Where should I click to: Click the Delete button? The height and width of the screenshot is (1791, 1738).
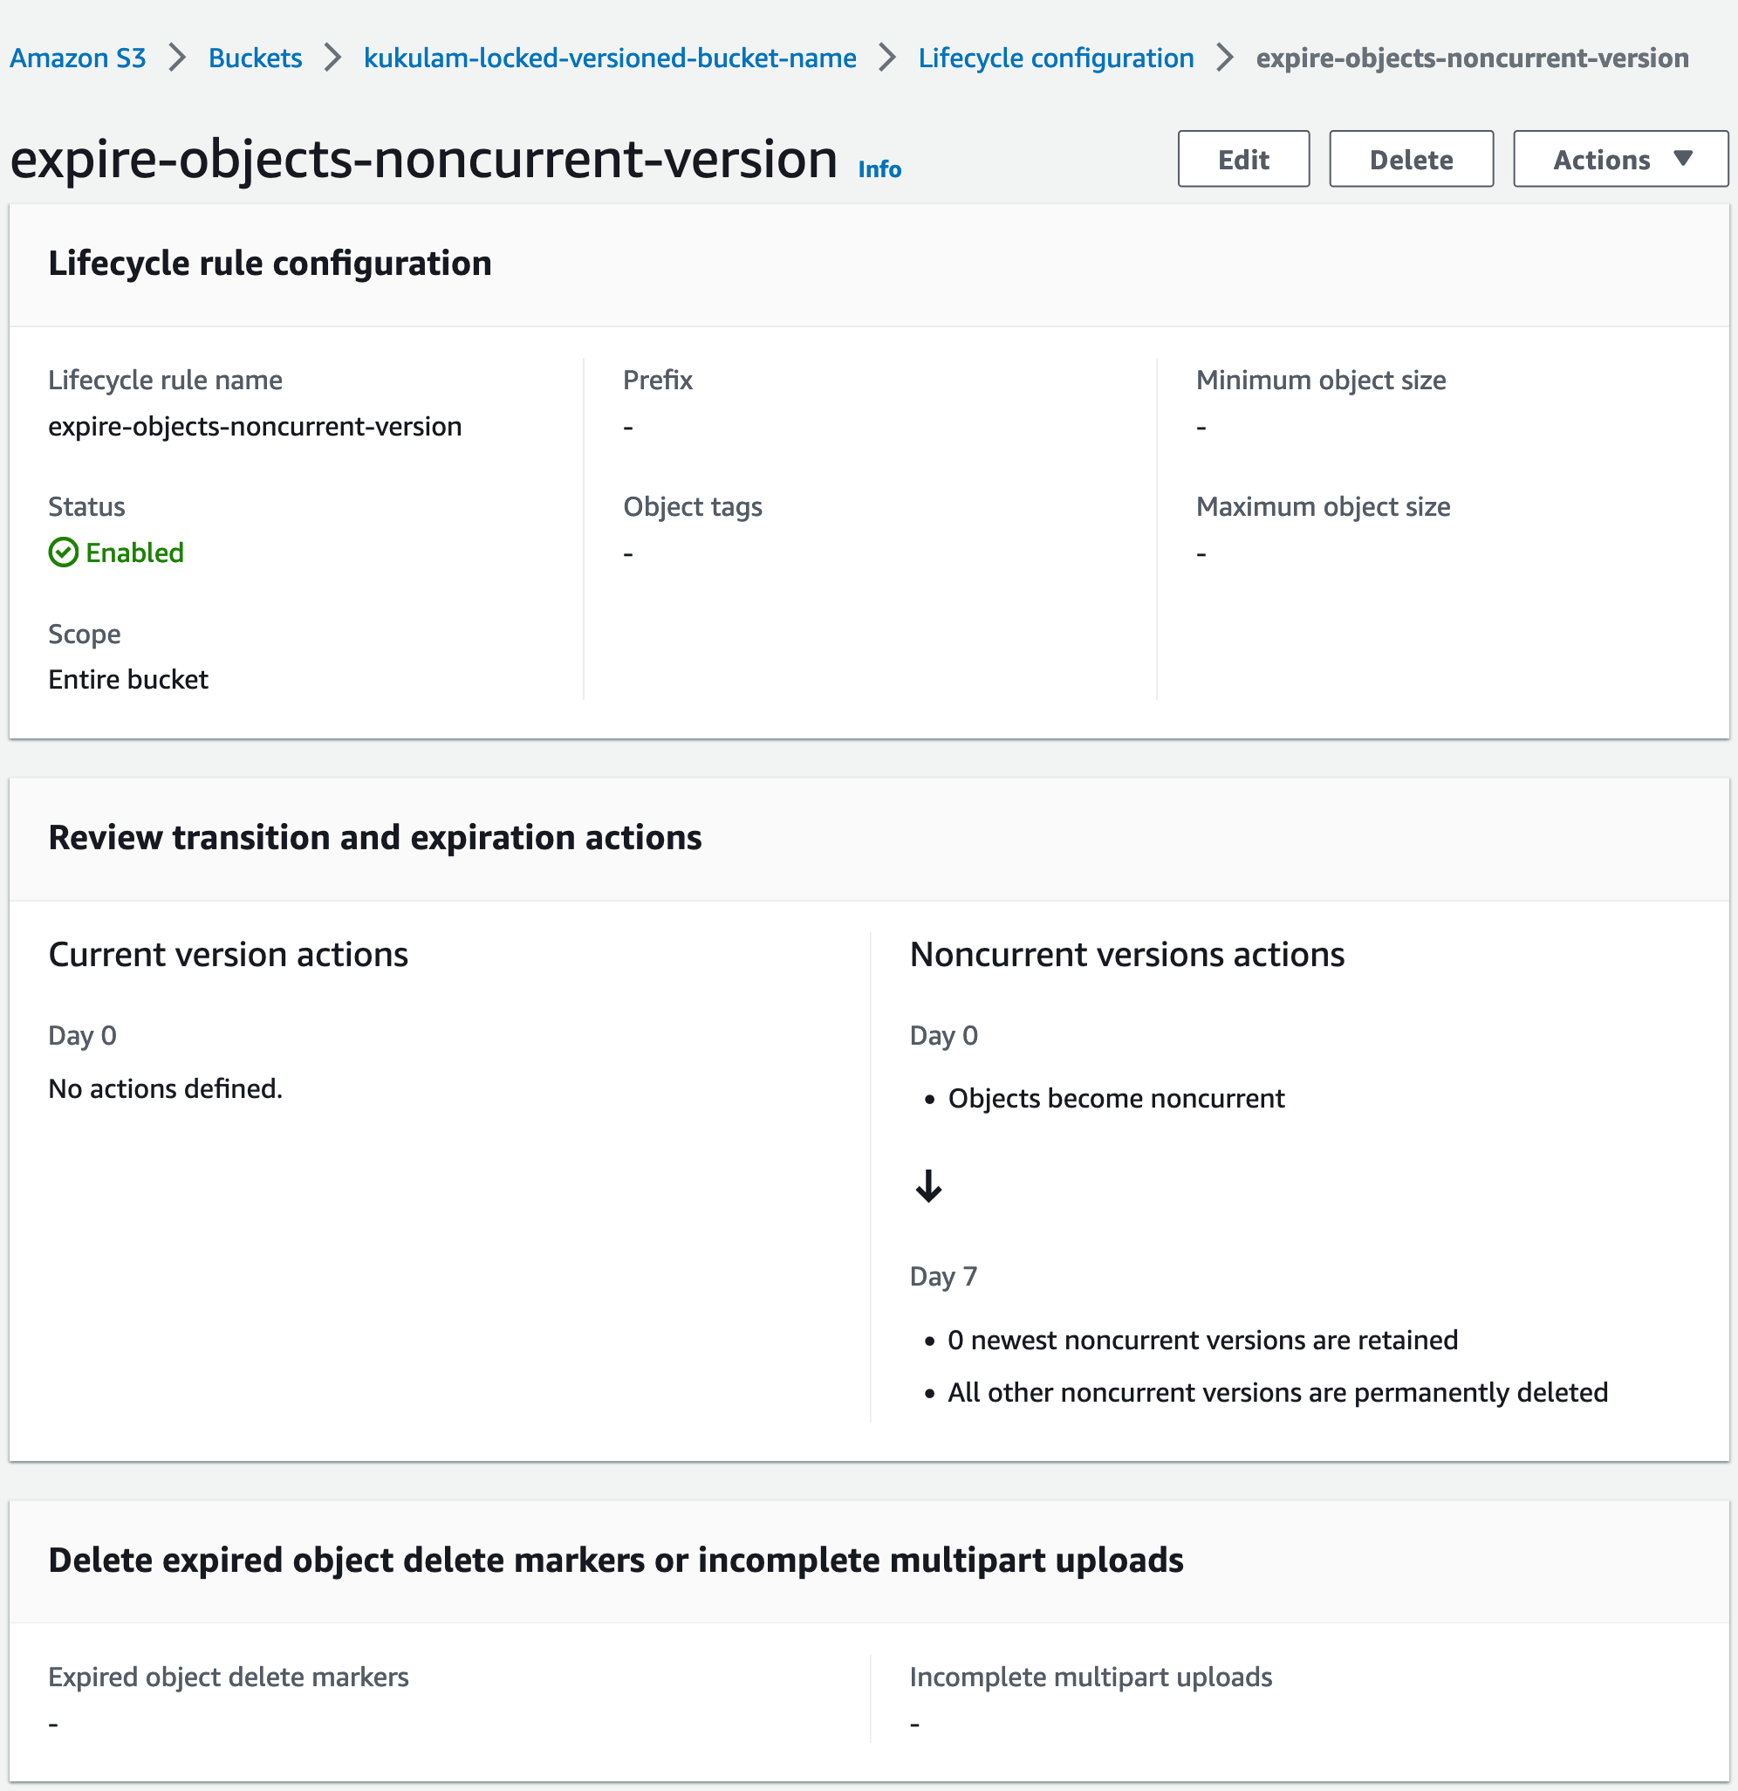[1410, 159]
